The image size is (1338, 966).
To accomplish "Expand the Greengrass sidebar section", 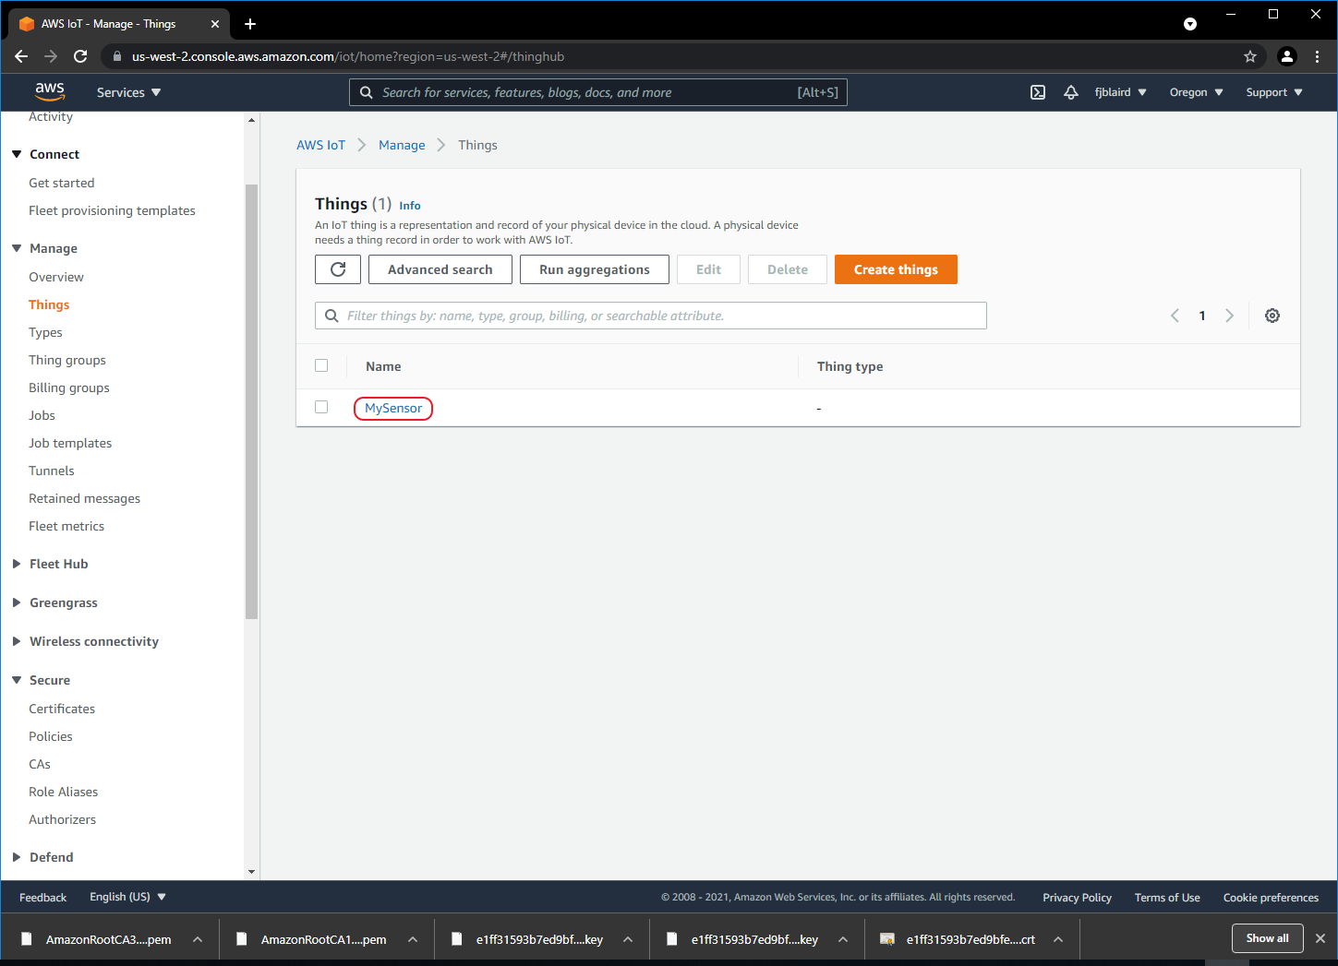I will [x=63, y=602].
